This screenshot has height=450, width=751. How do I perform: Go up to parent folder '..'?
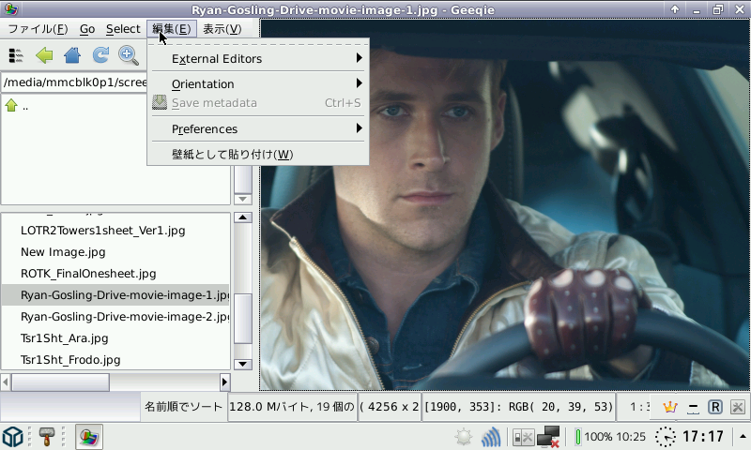(x=16, y=105)
